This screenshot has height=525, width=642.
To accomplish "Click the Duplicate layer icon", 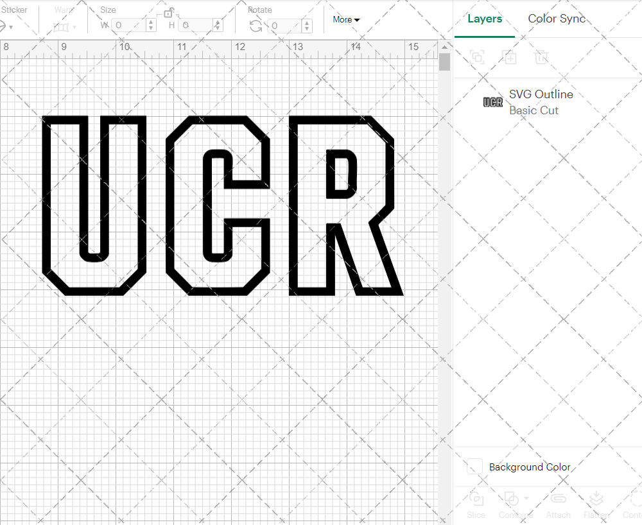I will coord(510,57).
